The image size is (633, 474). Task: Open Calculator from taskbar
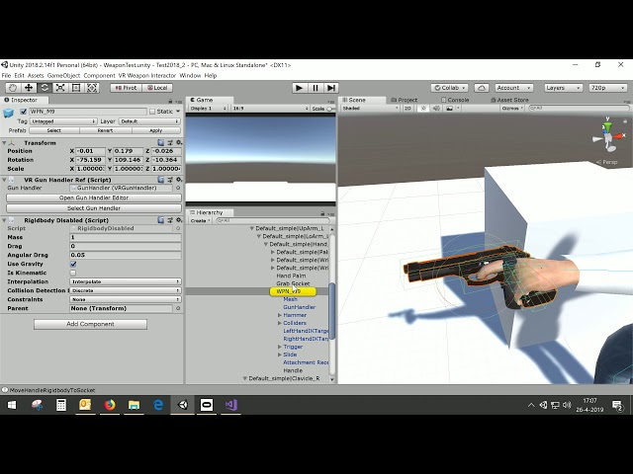coord(61,405)
